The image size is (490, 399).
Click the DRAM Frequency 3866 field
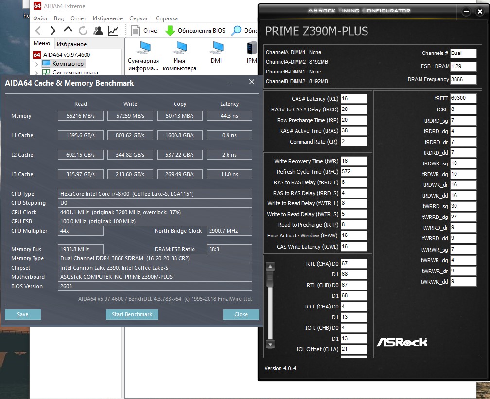463,79
